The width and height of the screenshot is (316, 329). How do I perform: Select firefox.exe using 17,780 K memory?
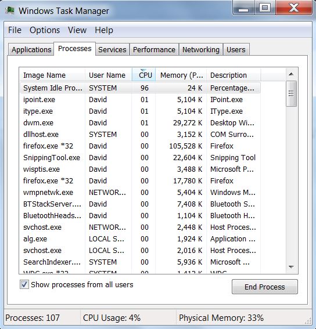tap(140, 180)
